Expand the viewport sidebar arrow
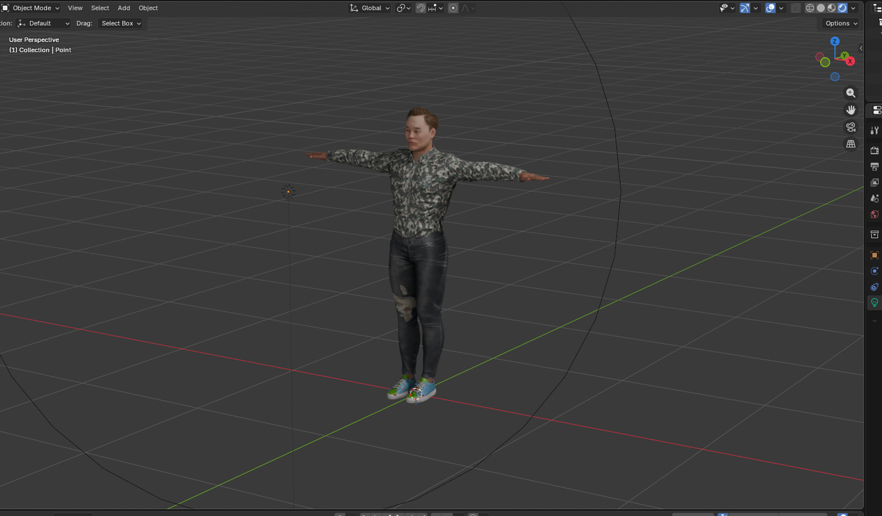The image size is (882, 516). [x=861, y=48]
